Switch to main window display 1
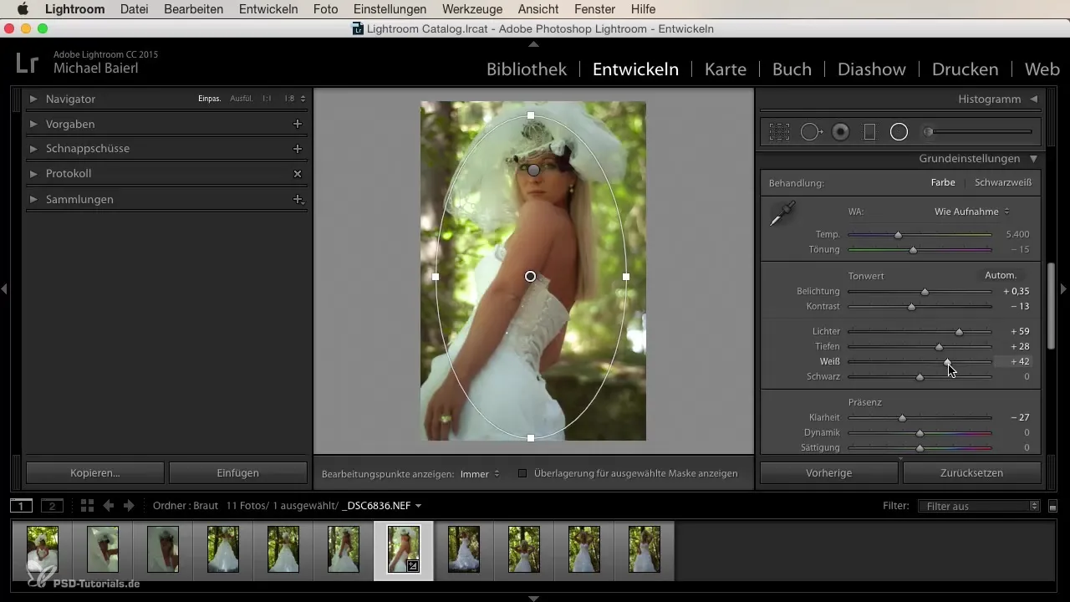Viewport: 1070px width, 602px height. point(21,505)
